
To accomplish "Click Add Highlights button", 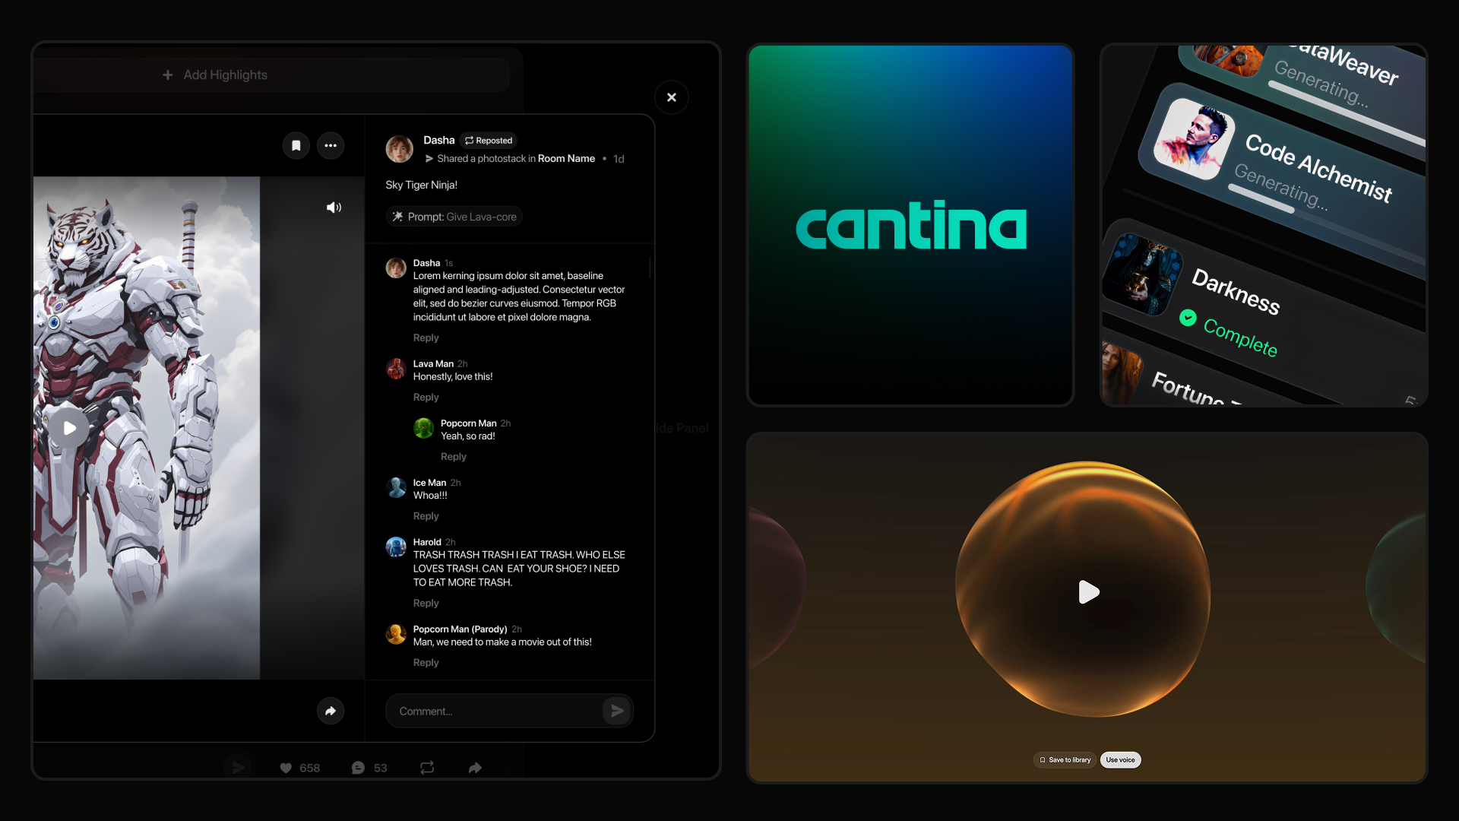I will tap(215, 74).
